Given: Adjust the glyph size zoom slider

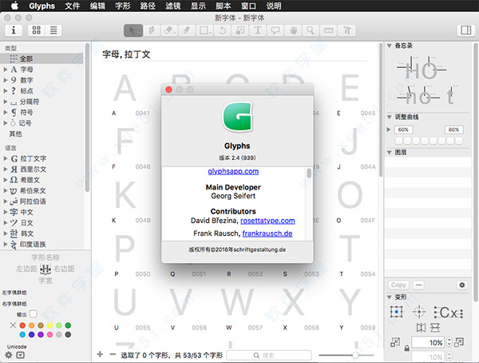Looking at the screenshot, I should click(x=355, y=355).
